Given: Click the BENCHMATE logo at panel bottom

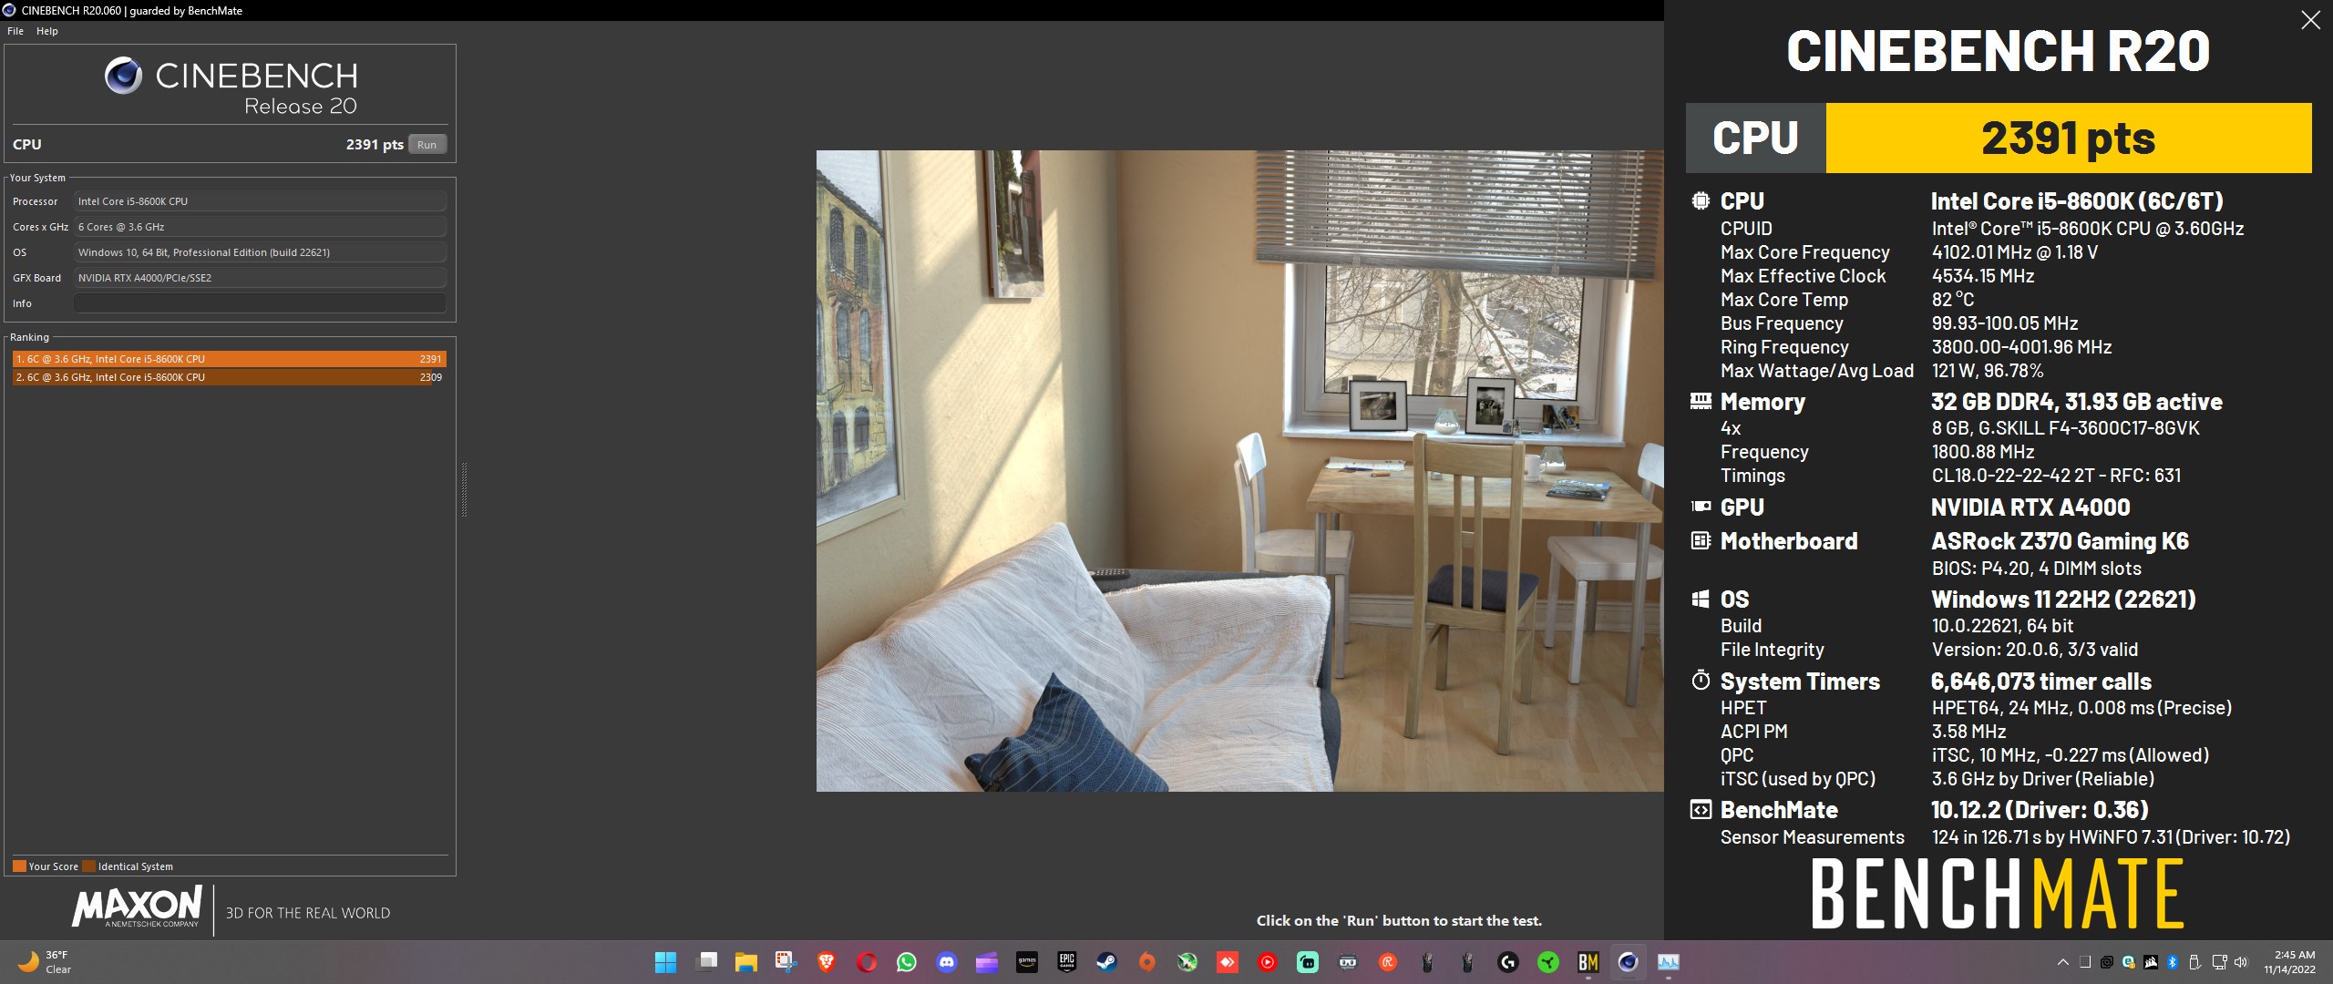Looking at the screenshot, I should coord(1997,895).
